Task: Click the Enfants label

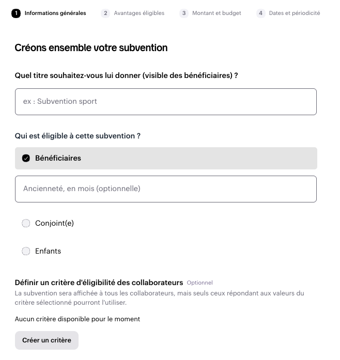Action: 48,251
